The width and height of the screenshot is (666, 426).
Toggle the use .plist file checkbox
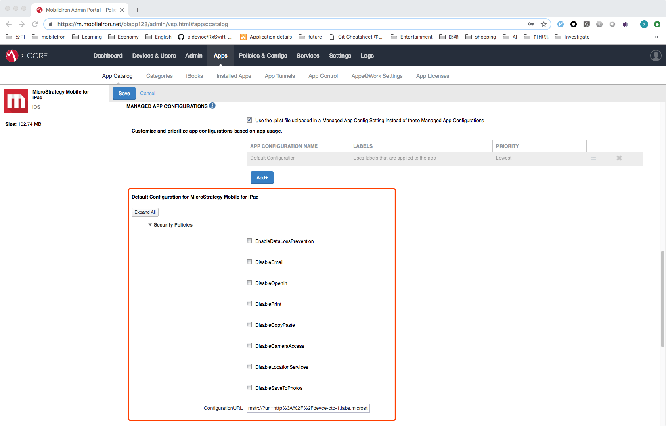[249, 120]
